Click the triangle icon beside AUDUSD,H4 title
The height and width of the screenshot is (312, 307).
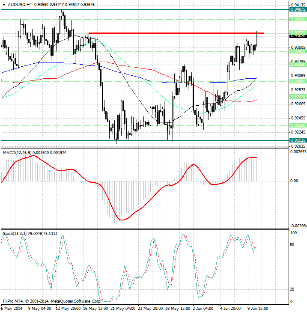click(x=3, y=5)
